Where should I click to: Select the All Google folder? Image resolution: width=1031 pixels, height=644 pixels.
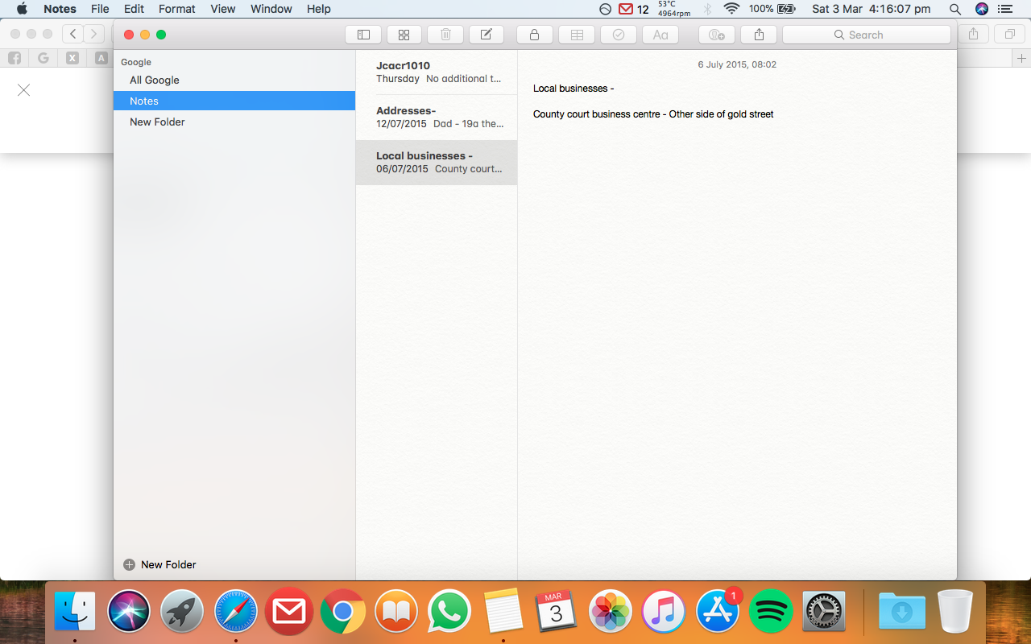[x=234, y=80]
